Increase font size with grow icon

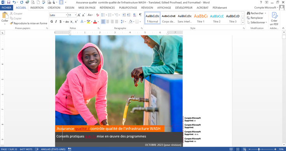tap(79, 15)
